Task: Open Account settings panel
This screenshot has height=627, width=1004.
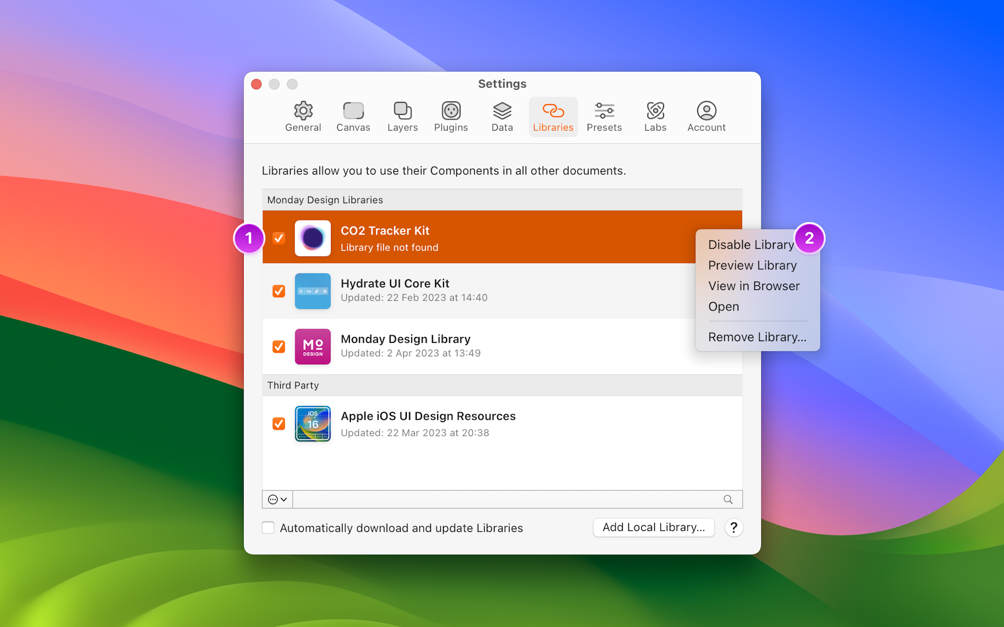Action: click(705, 115)
